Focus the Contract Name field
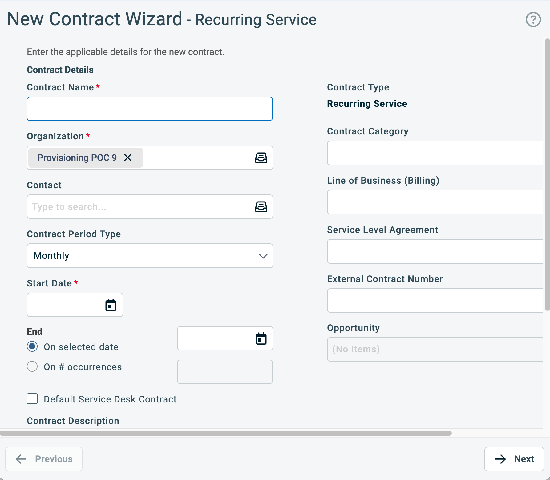 [150, 109]
